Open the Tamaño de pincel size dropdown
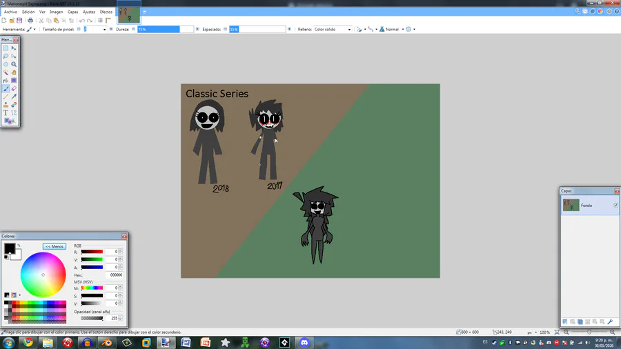 coord(105,29)
